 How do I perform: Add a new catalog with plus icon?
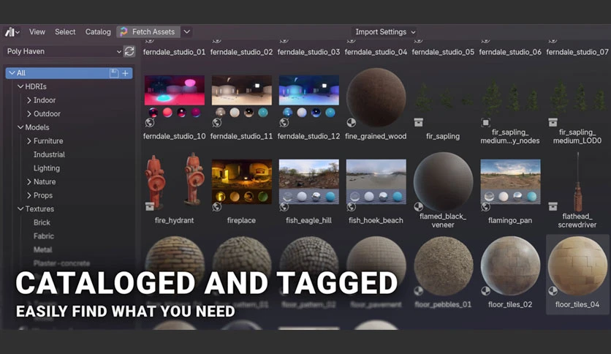[x=126, y=73]
